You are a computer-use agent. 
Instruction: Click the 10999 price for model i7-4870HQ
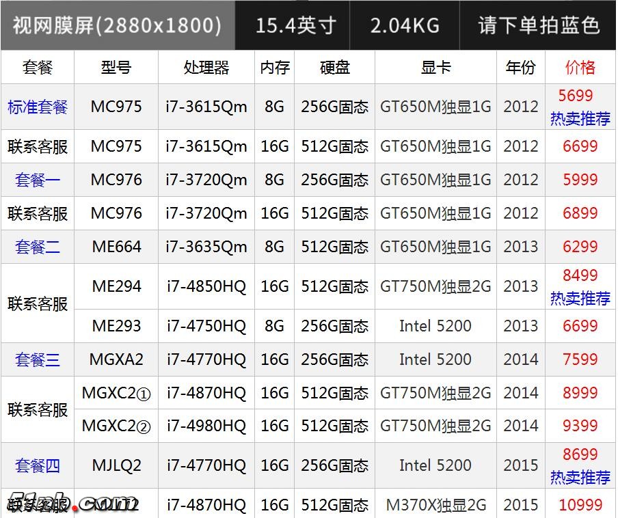(x=580, y=505)
